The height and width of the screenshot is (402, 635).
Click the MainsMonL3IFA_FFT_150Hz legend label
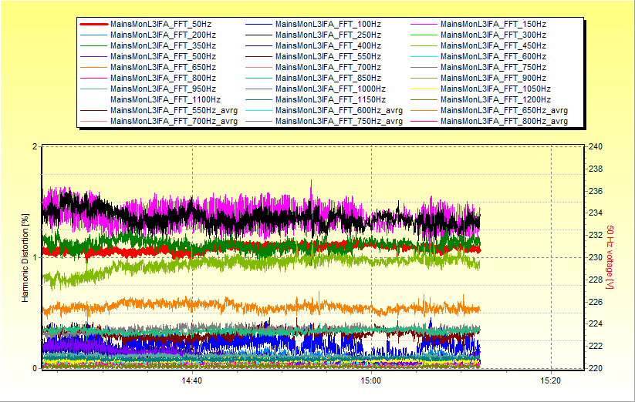tap(492, 24)
